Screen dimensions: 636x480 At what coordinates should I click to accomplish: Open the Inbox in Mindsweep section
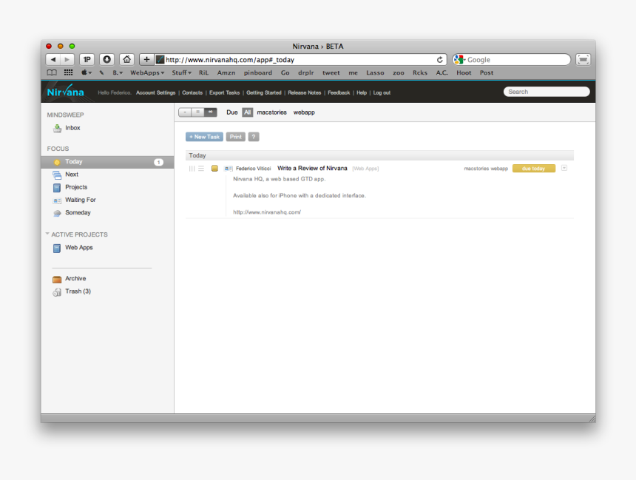72,127
